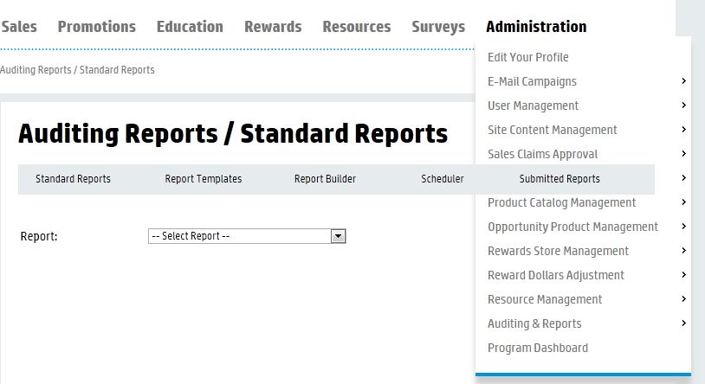This screenshot has height=384, width=705.
Task: Switch to Submitted Reports tab
Action: (559, 179)
